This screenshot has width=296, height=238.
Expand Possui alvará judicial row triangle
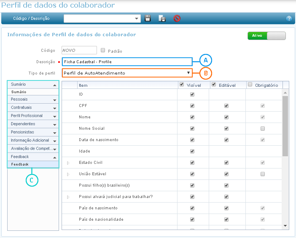pyautogui.click(x=69, y=197)
